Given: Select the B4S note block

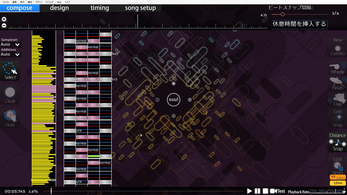Looking at the screenshot, I should (x=81, y=156).
